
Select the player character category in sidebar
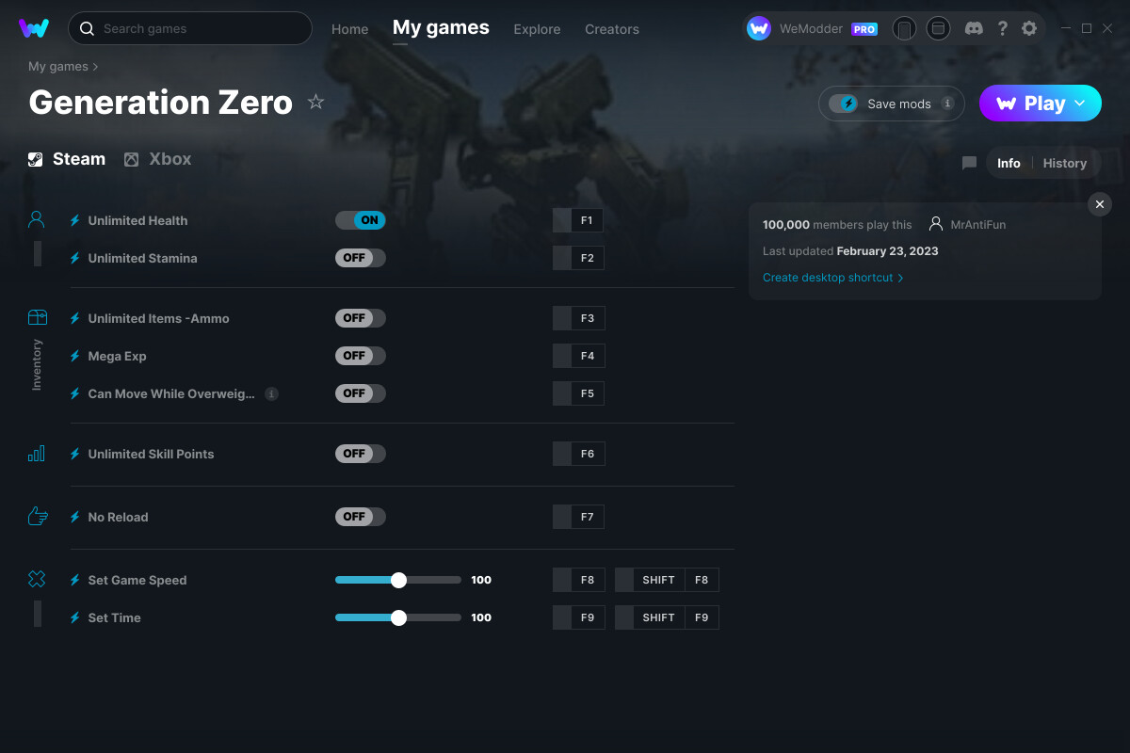(36, 218)
